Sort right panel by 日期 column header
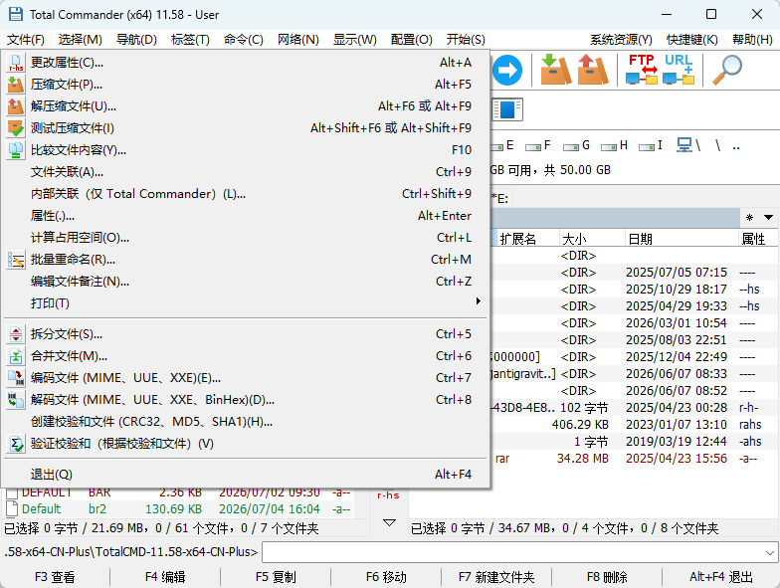 tap(681, 239)
